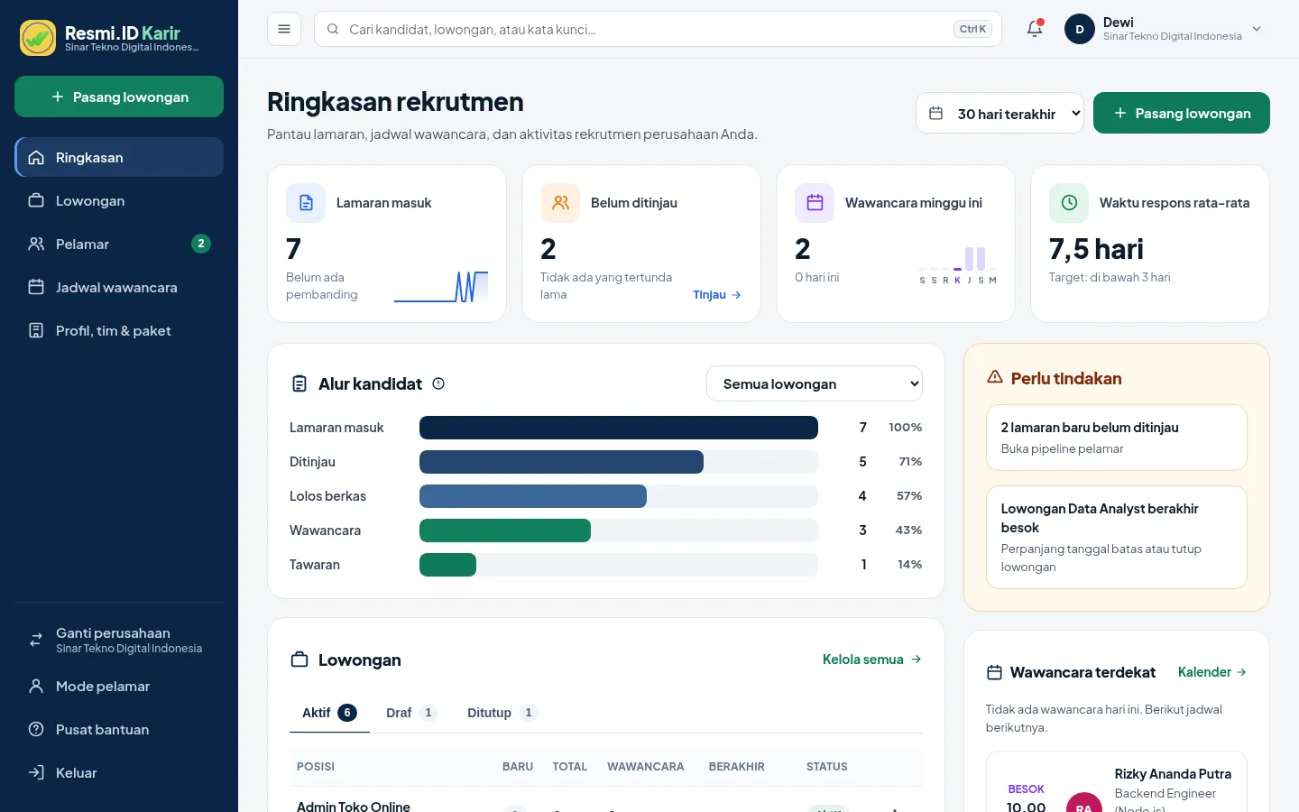Image resolution: width=1299 pixels, height=812 pixels.
Task: Click the Ditinjau funnel bar
Action: point(561,462)
